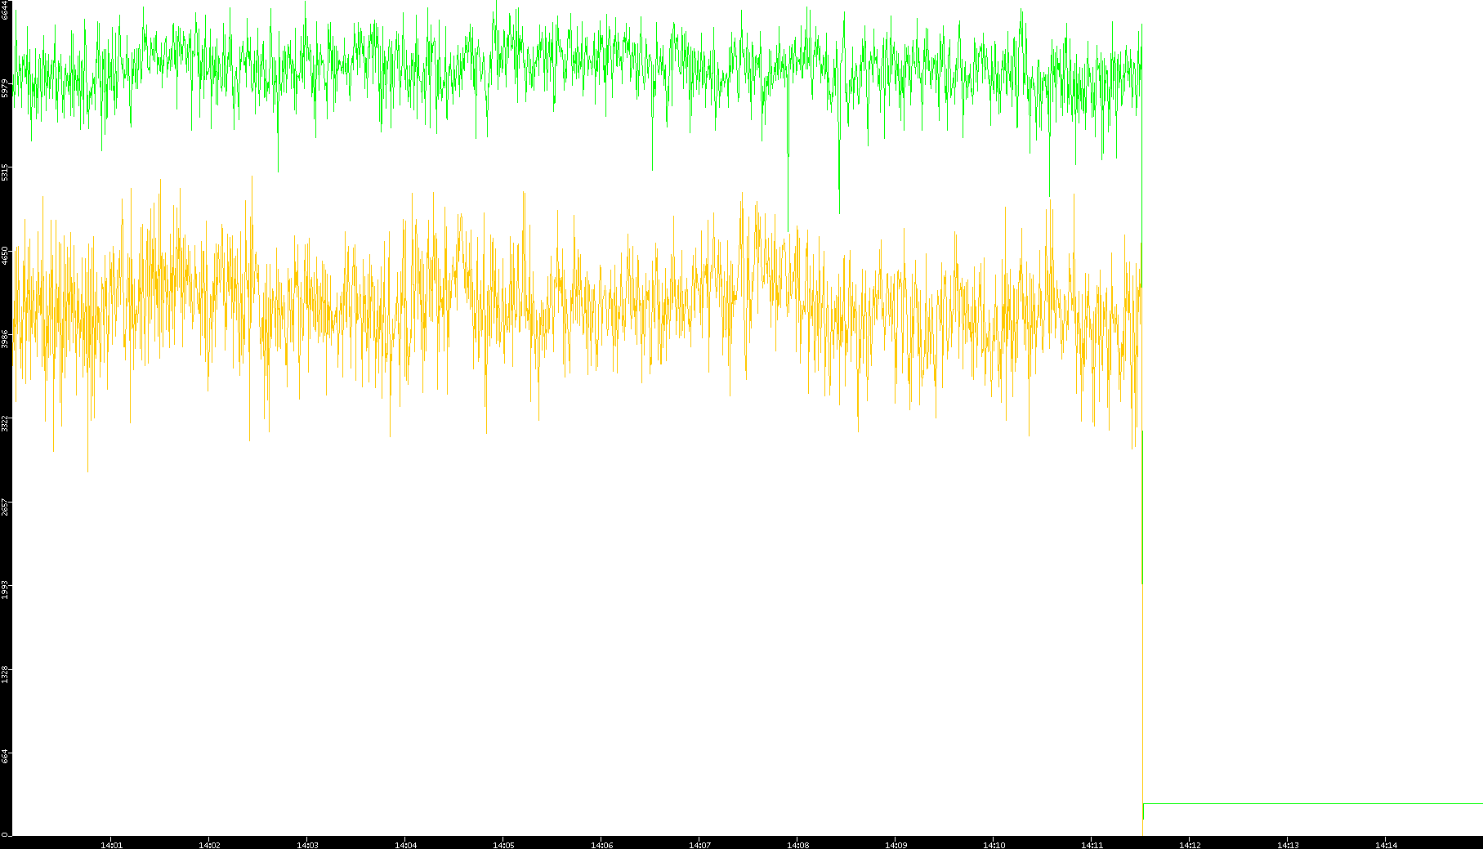Select the 6644 value axis label
This screenshot has height=849, width=1483.
(x=5, y=10)
